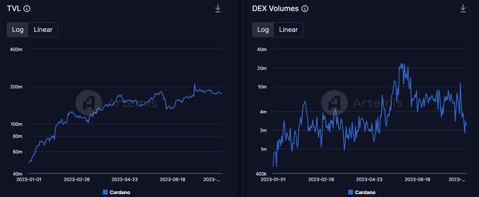Click 2023-01-01 date on DEX Volumes axis
This screenshot has width=479, height=197.
[x=273, y=179]
